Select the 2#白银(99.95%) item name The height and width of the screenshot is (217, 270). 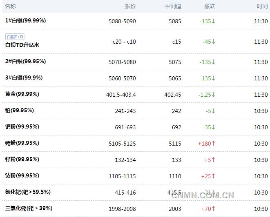click(25, 61)
